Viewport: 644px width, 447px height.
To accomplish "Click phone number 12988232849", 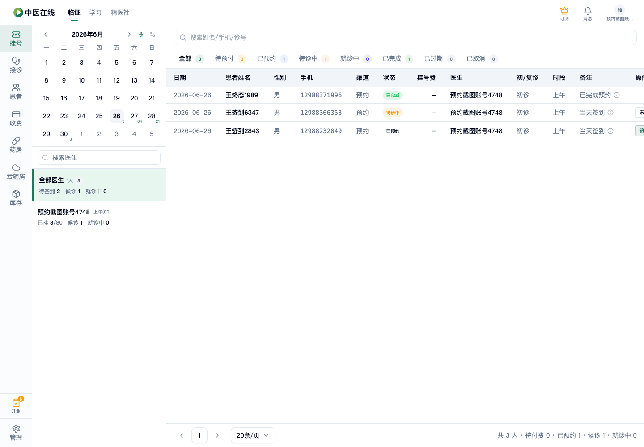I will (321, 131).
